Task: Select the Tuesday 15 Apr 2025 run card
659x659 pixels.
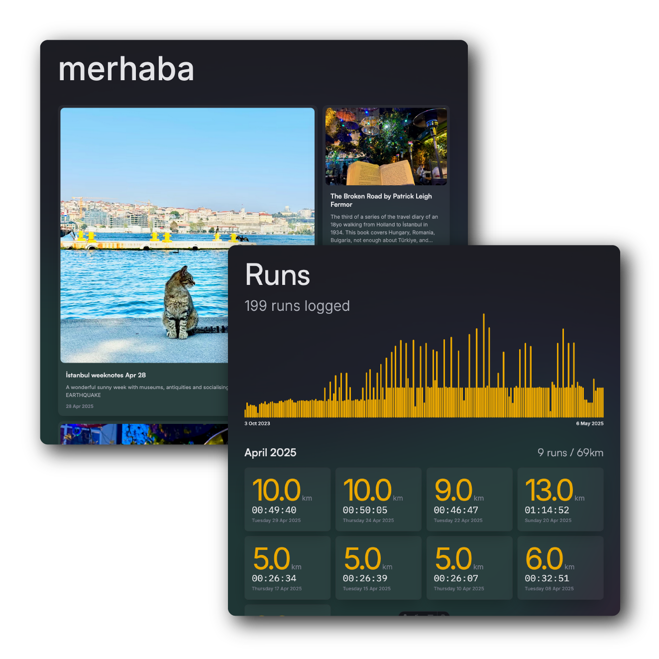Action: pos(378,568)
